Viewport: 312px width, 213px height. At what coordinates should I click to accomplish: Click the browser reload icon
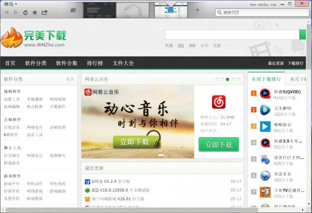tap(25, 12)
